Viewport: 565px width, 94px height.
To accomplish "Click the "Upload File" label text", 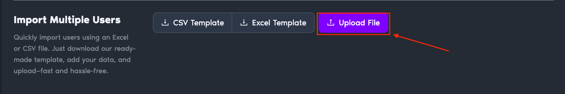I will click(359, 23).
